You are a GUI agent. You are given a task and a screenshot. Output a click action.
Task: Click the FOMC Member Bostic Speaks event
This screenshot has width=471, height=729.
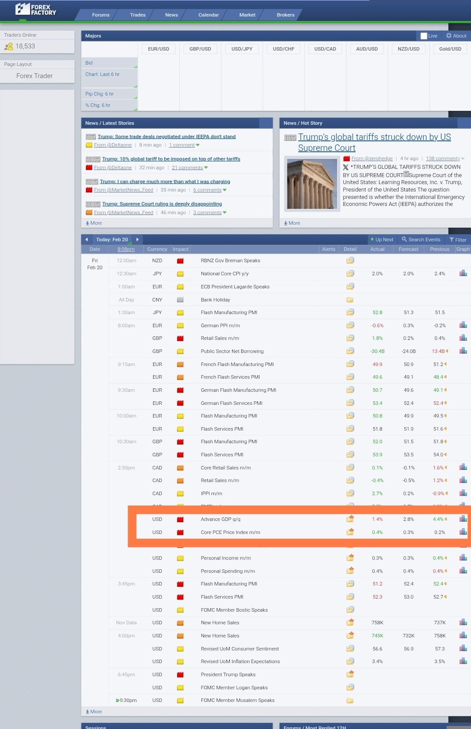point(234,610)
